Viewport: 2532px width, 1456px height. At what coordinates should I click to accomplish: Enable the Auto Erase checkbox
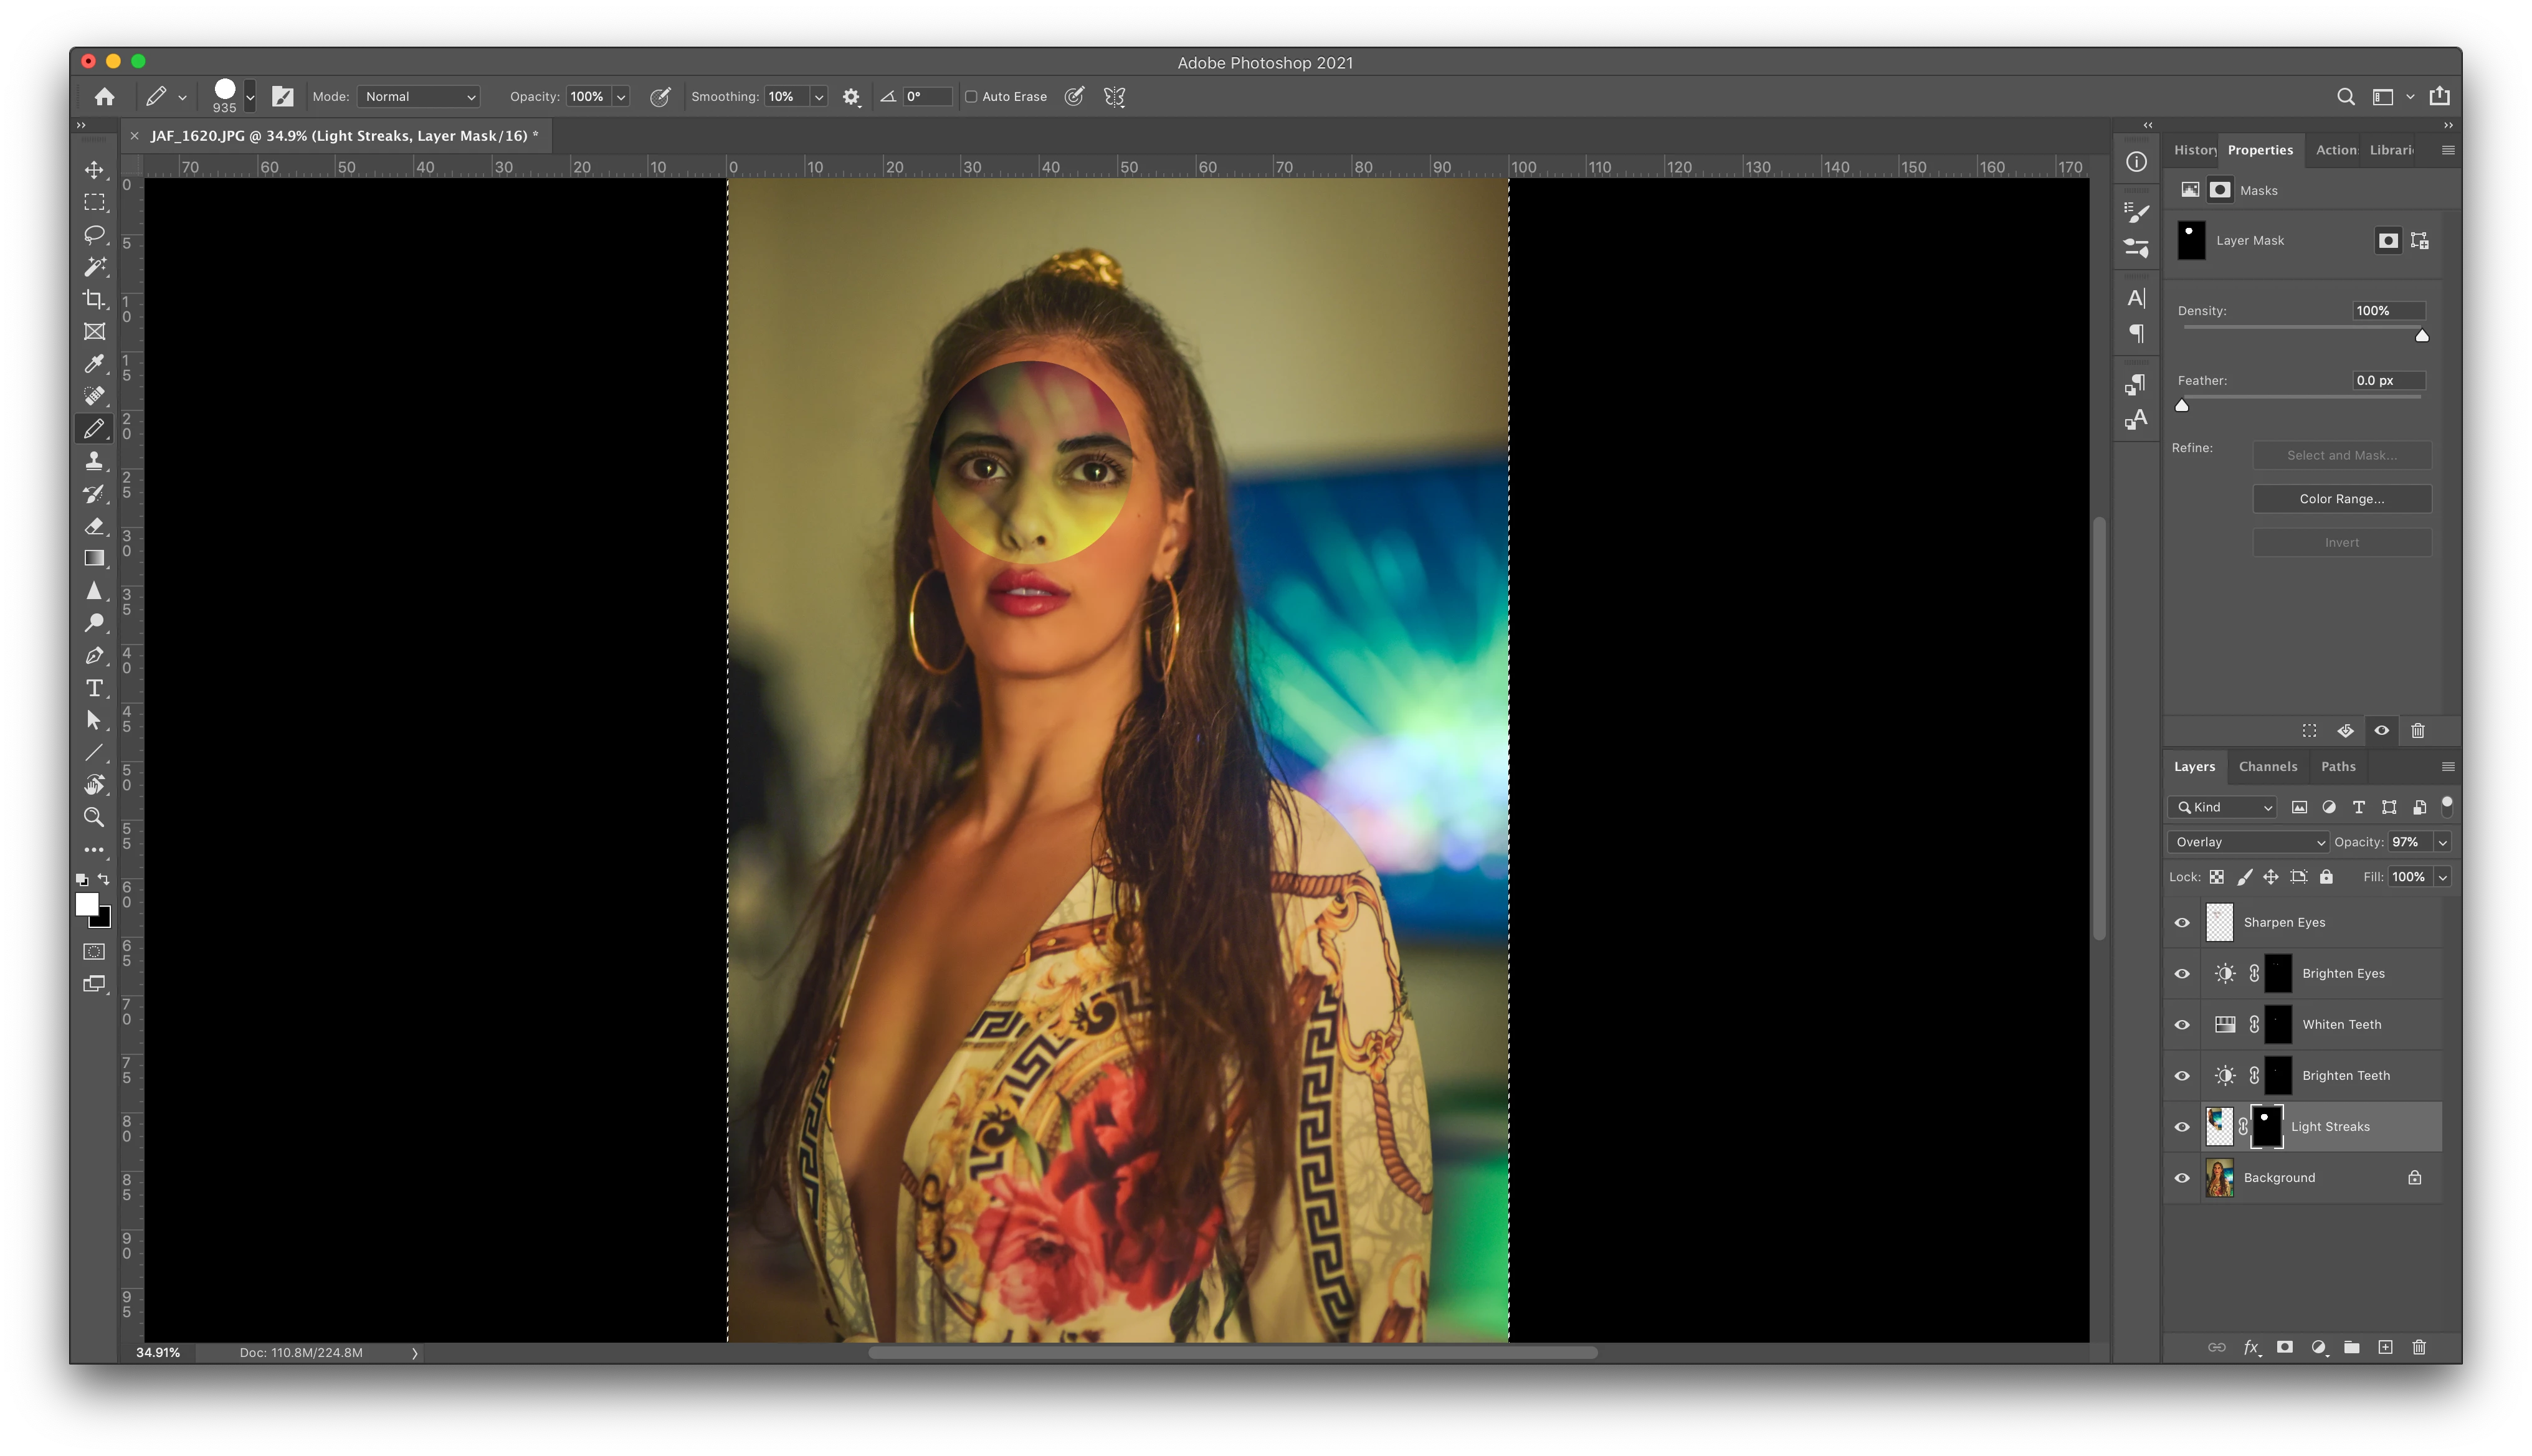pyautogui.click(x=971, y=97)
